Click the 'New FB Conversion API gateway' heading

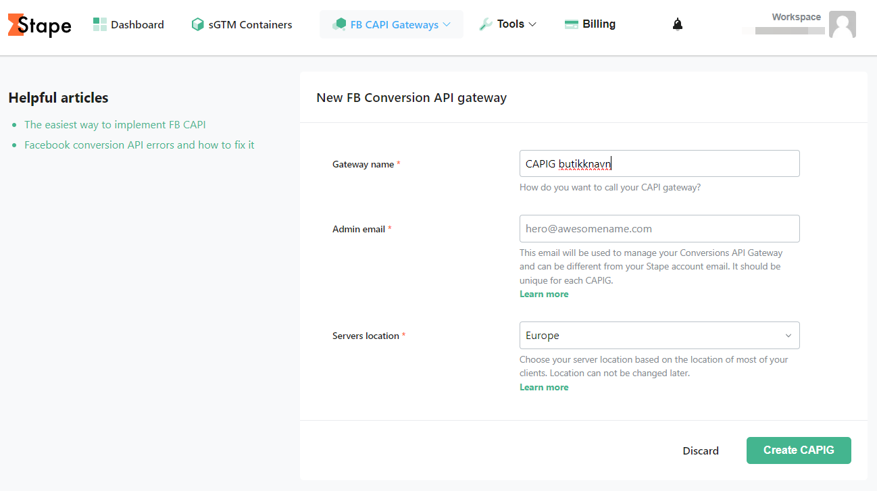[411, 98]
